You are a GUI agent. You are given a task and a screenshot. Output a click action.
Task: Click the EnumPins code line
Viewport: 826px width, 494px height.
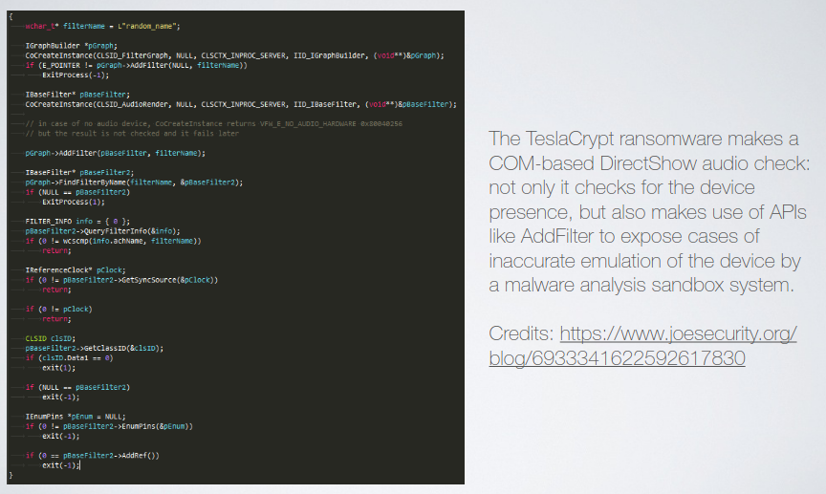click(x=109, y=426)
